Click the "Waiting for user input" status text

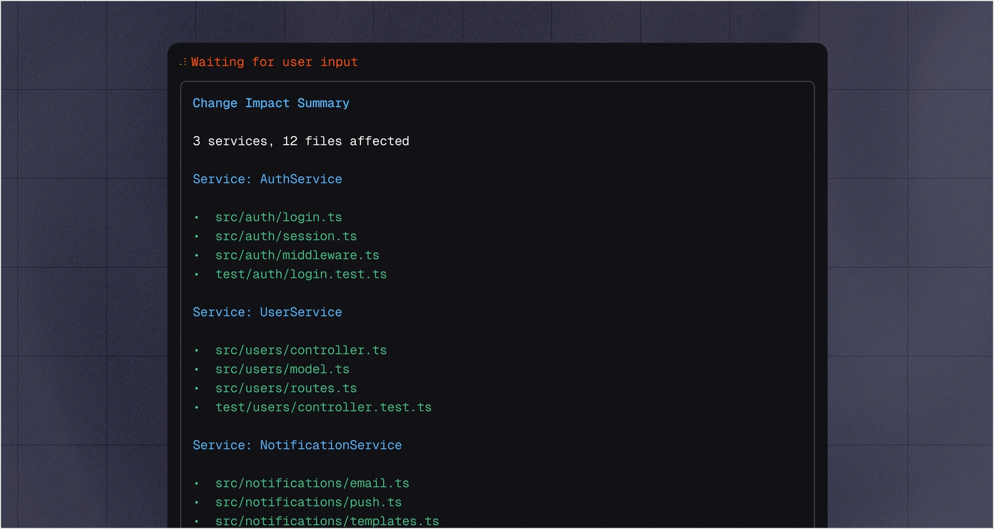coord(274,62)
